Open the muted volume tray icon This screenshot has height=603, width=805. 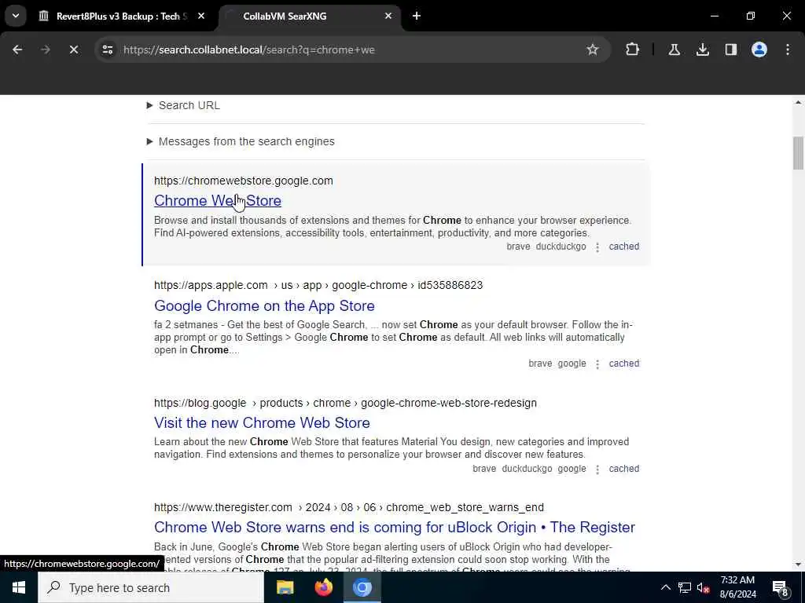click(x=704, y=588)
